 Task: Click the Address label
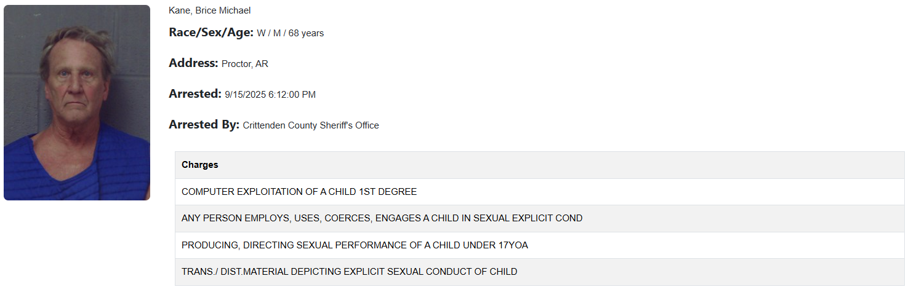(x=193, y=63)
